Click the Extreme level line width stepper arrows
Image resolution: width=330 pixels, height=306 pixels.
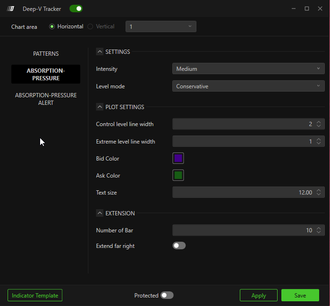319,142
